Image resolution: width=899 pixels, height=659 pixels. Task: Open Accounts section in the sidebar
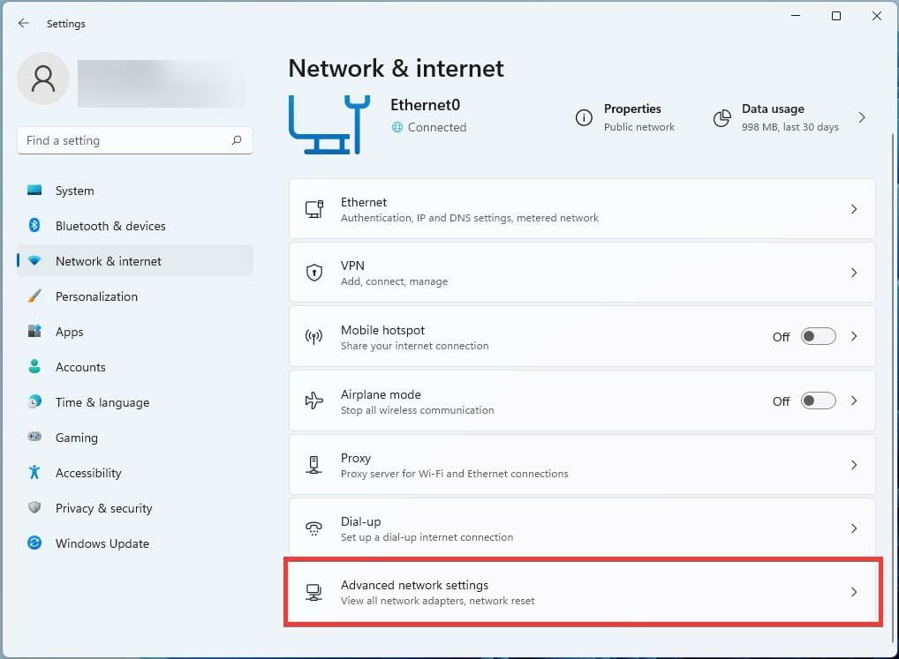click(x=135, y=367)
